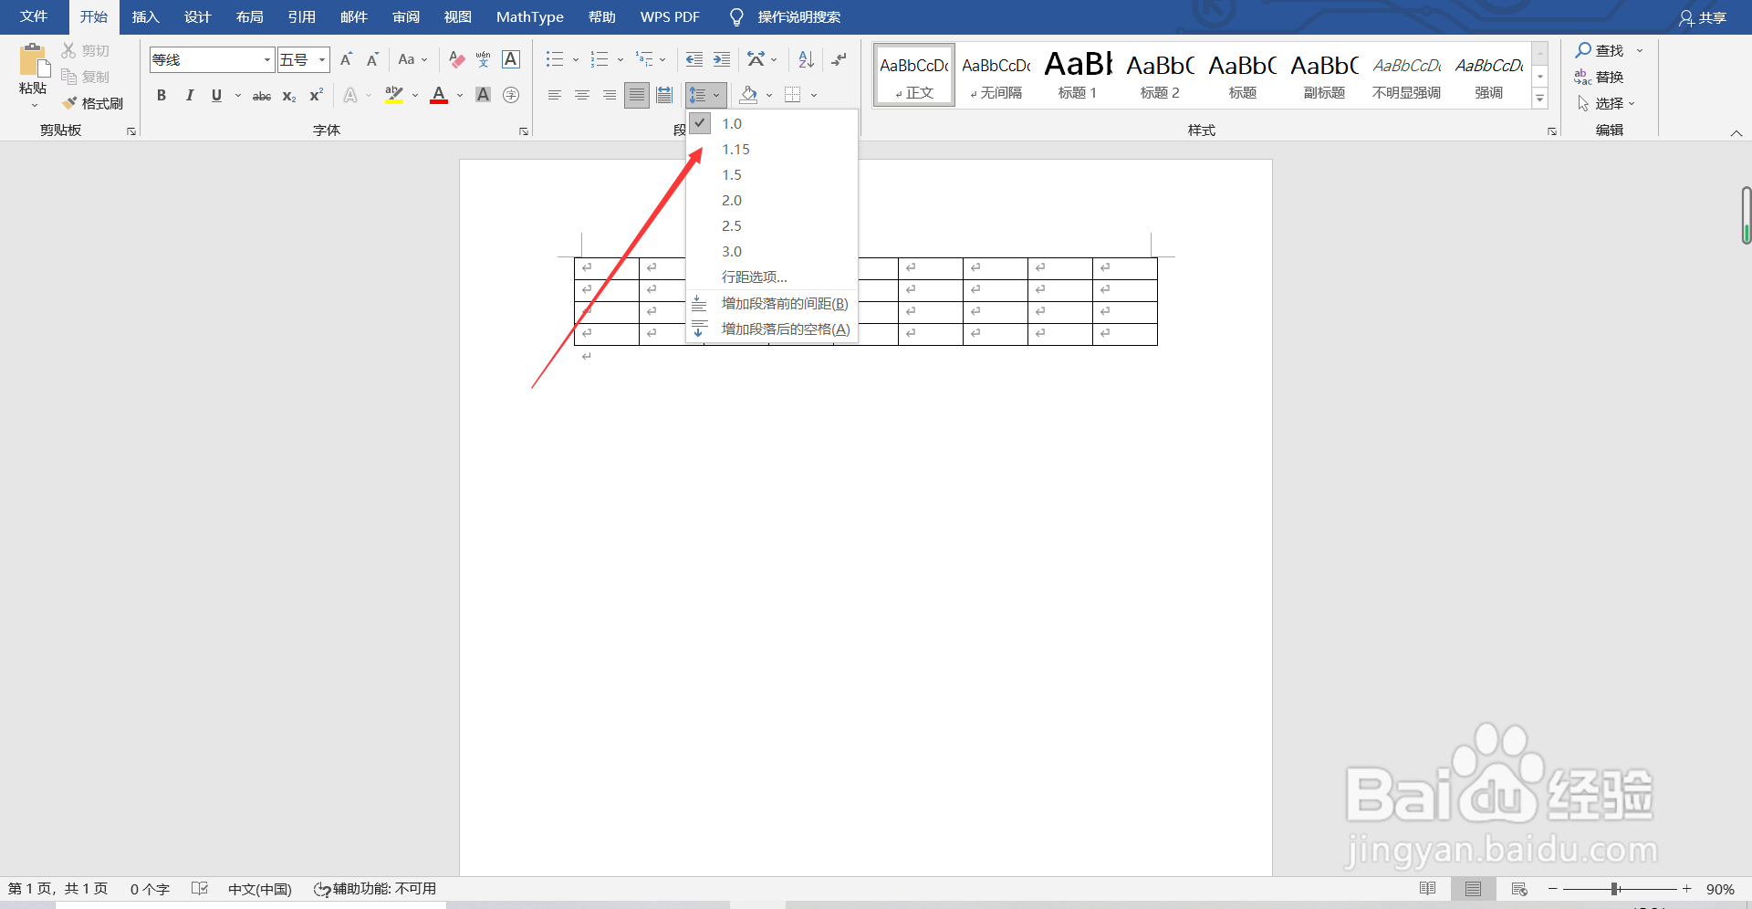Open text highlight color dropdown arrow
Screen dimensions: 1752x909
click(415, 95)
